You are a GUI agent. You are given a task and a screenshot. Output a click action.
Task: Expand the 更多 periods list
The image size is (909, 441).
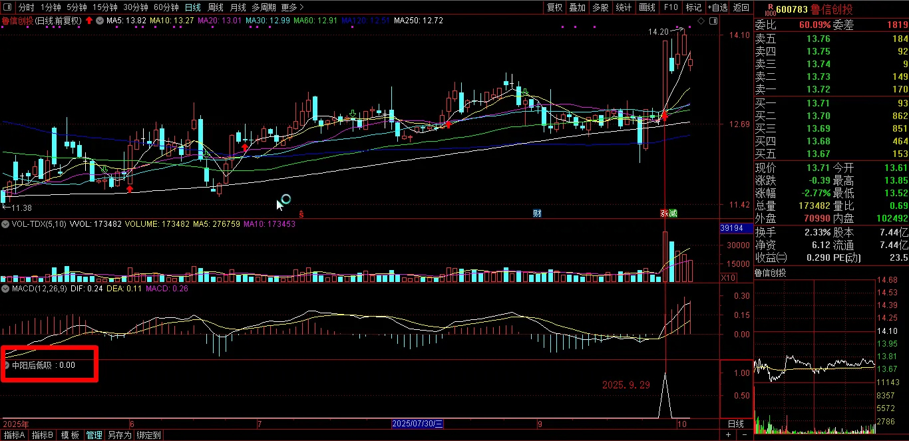(290, 7)
